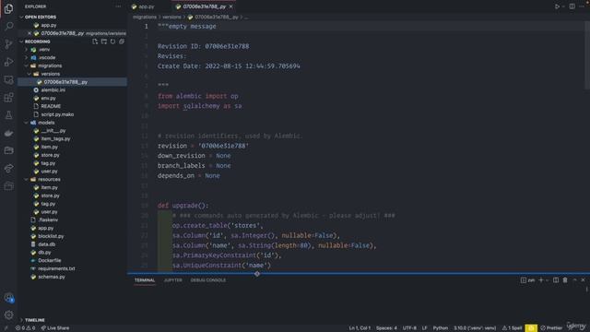The width and height of the screenshot is (590, 332).
Task: Collapse all folders in Explorer
Action: [122, 41]
